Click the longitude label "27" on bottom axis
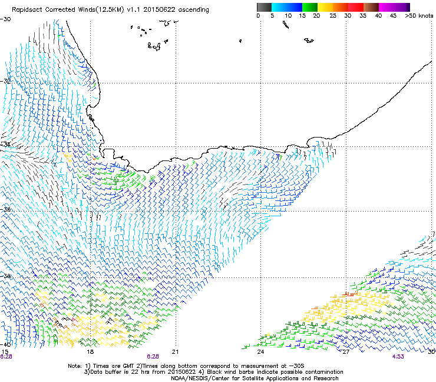 pos(346,352)
